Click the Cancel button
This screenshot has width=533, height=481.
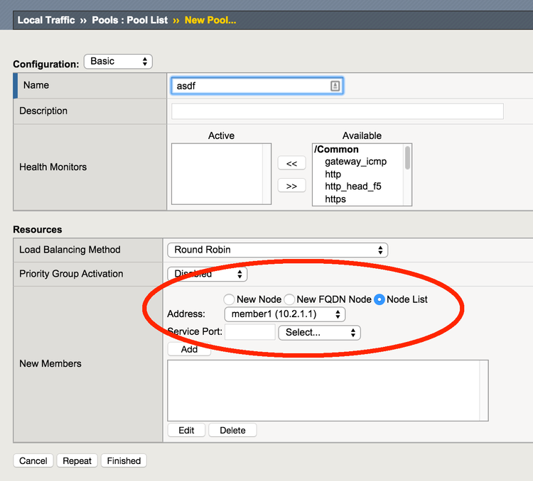(33, 460)
